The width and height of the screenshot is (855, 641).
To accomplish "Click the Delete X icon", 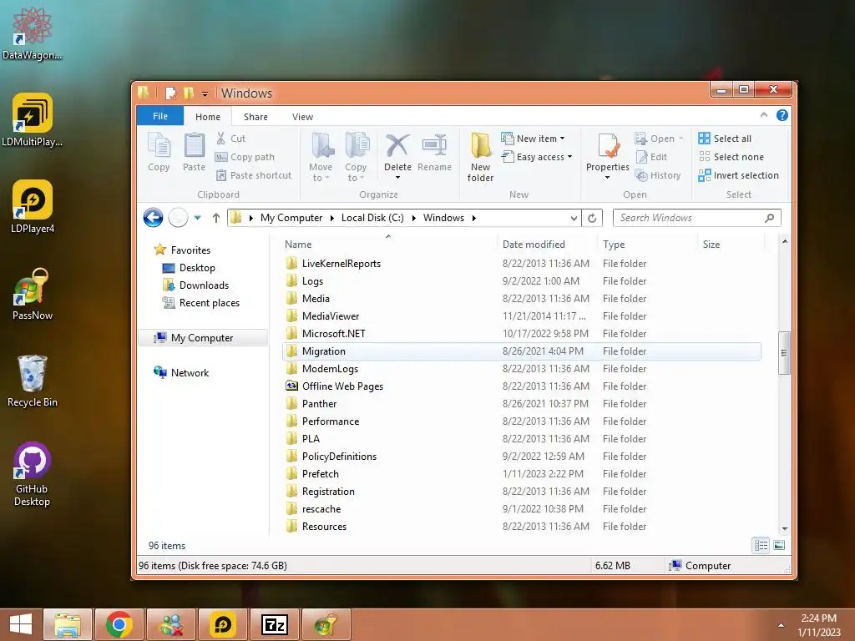I will (397, 146).
